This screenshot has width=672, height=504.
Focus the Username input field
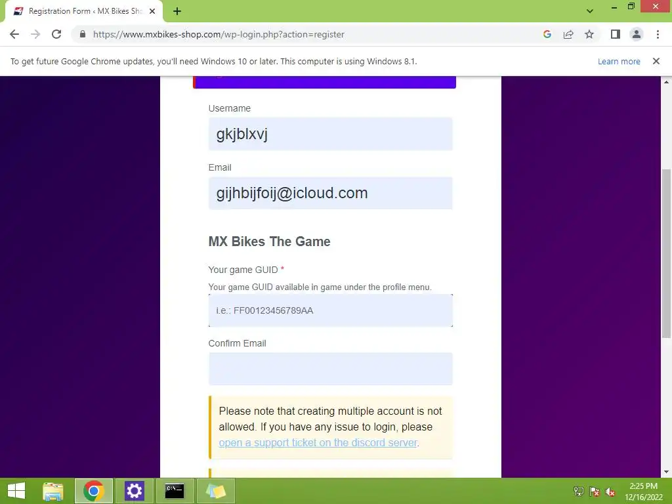(x=331, y=134)
